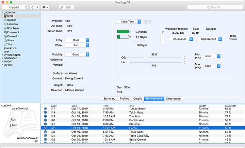Select the Batfish Wall dive row
Image resolution: width=245 pixels, height=148 pixels.
click(143, 120)
